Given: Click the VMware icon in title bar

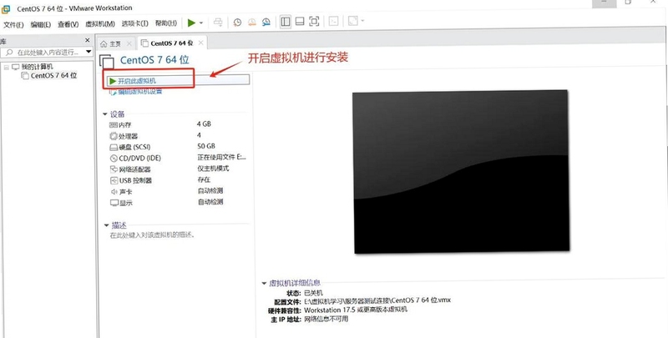Looking at the screenshot, I should [x=6, y=9].
